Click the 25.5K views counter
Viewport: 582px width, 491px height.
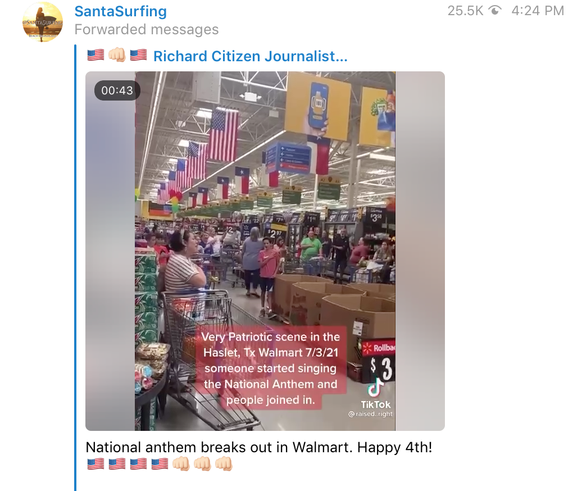coord(466,10)
